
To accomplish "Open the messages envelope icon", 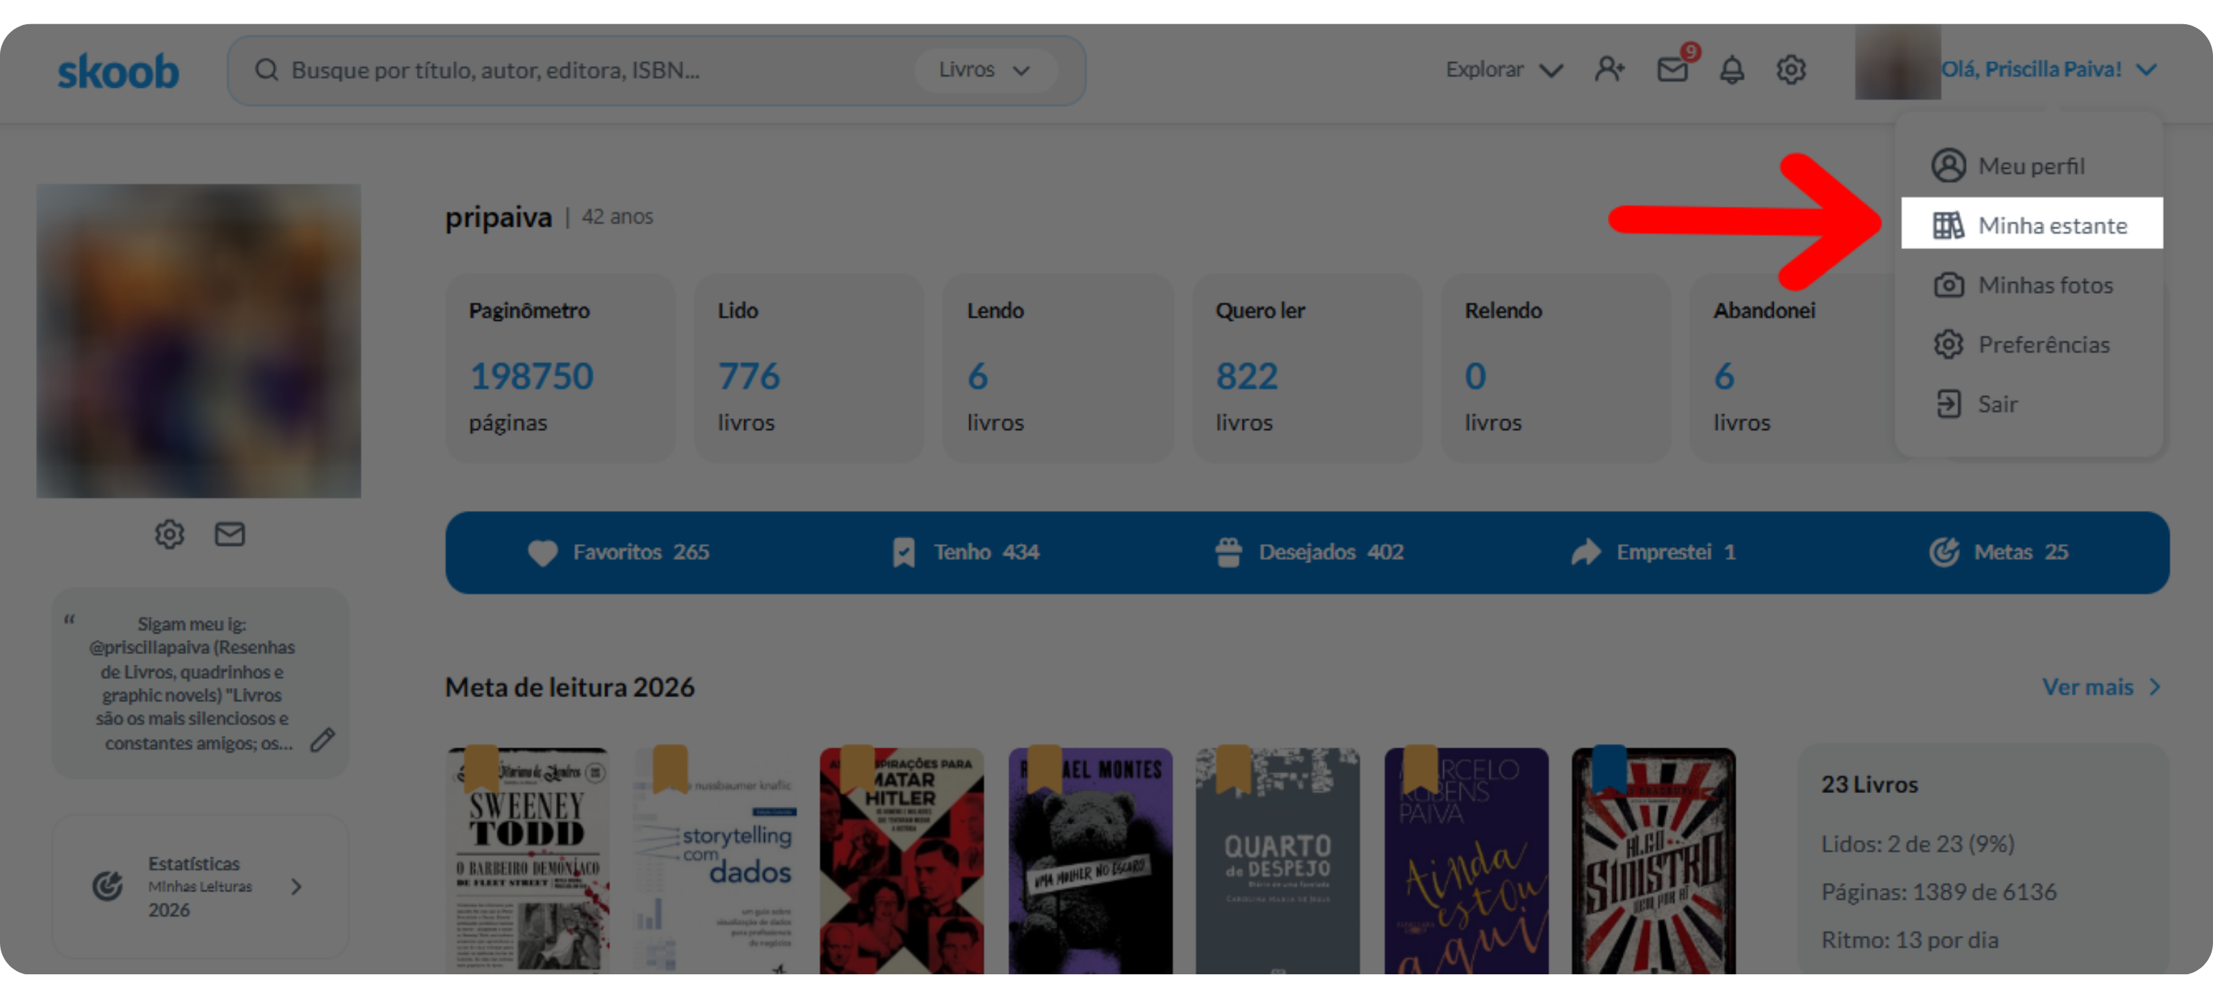I will (1672, 68).
